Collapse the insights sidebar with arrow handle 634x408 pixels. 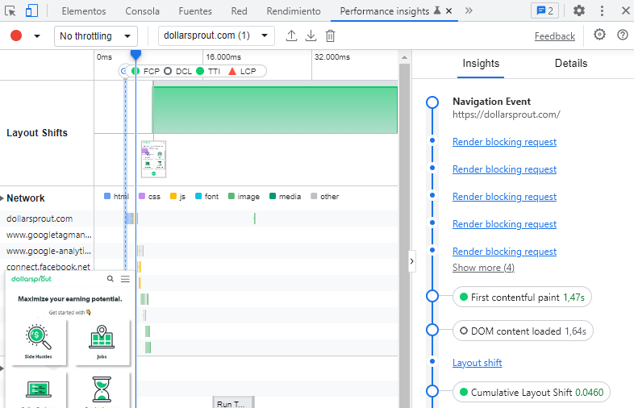[x=412, y=261]
